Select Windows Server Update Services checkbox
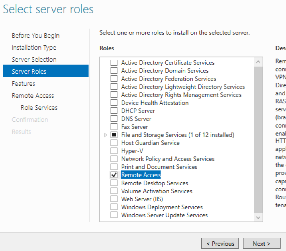This screenshot has height=251, width=286. [x=114, y=215]
